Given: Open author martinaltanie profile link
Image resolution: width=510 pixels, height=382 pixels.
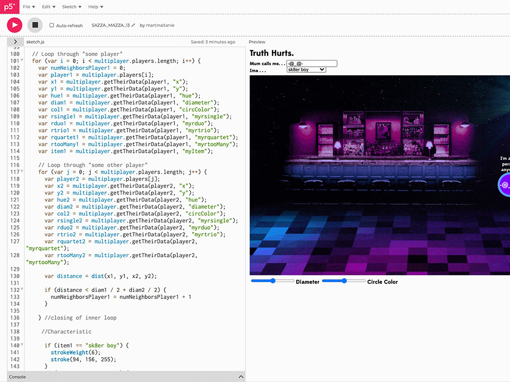Looking at the screenshot, I should tap(160, 25).
